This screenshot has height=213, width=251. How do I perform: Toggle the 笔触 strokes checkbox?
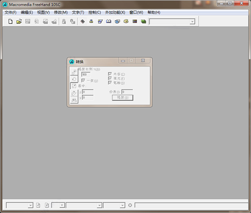coord(110,82)
